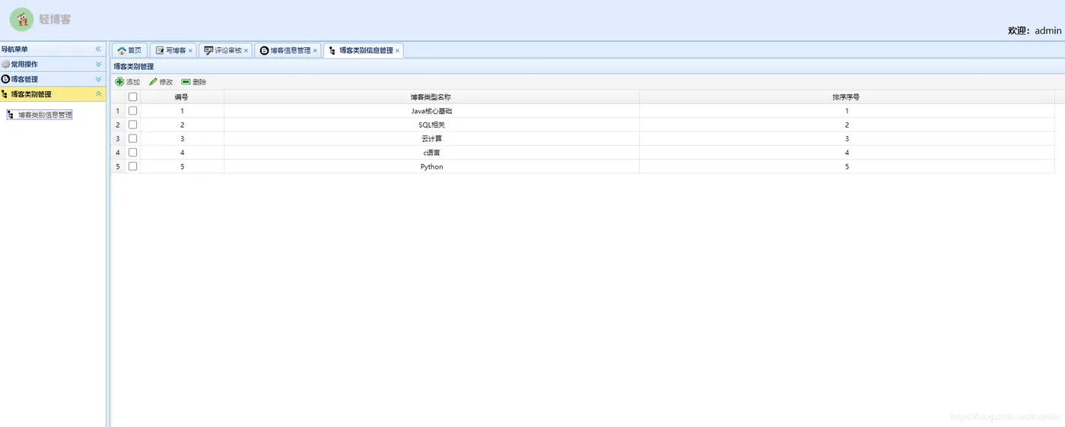Screen dimensions: 1065x427
Task: Check the box for the SQL相关 row
Action: point(133,125)
